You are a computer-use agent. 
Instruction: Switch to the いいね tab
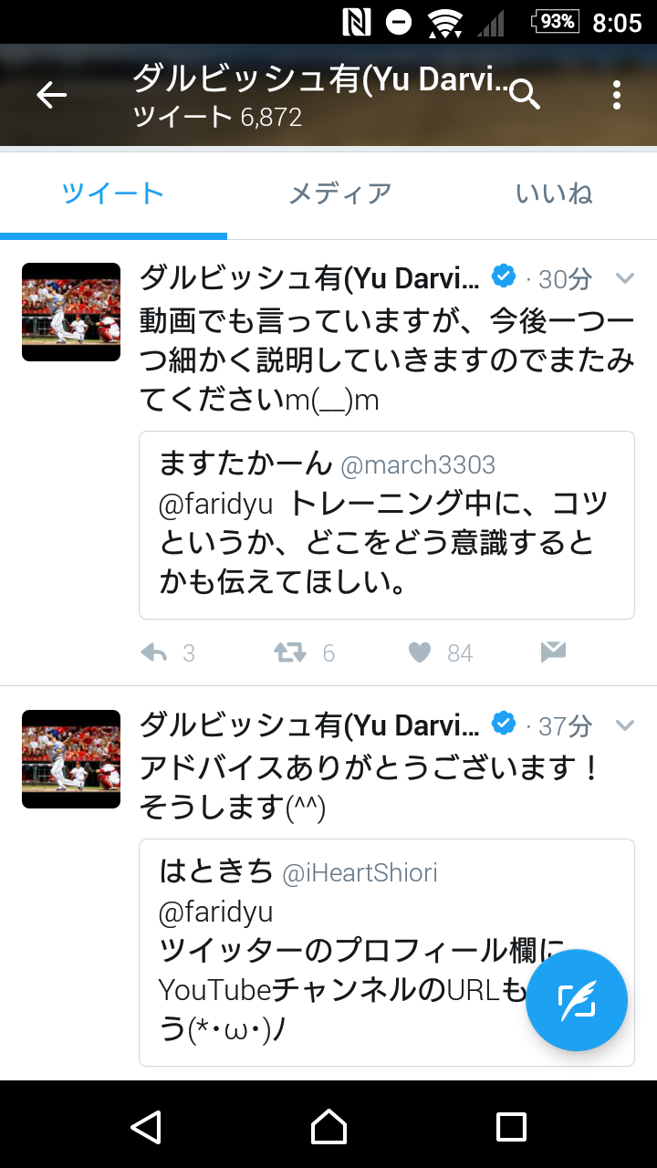click(554, 193)
